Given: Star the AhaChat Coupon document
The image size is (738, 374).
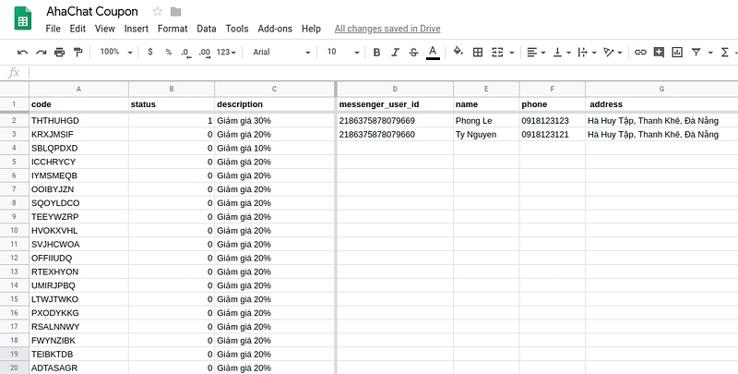Looking at the screenshot, I should tap(158, 12).
